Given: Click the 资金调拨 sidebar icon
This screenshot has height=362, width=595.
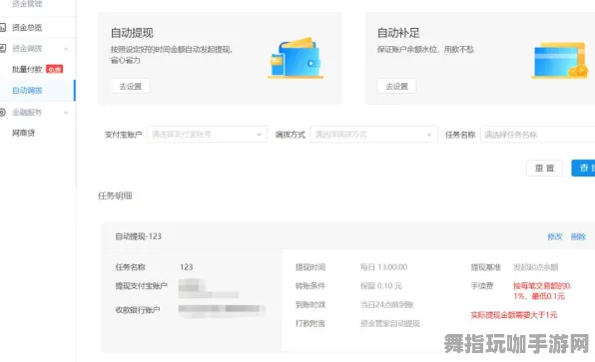Looking at the screenshot, I should 3,48.
